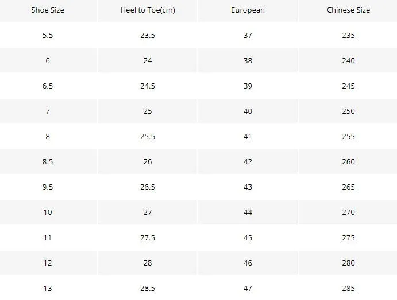This screenshot has height=300, width=397.
Task: Select shoe size 7 cell
Action: 48,111
